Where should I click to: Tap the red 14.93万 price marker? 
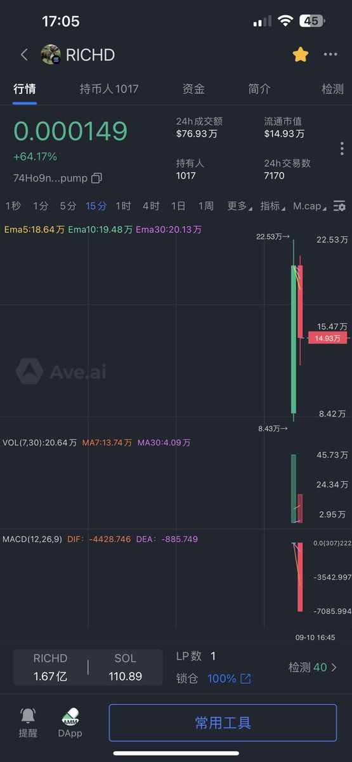pos(327,338)
